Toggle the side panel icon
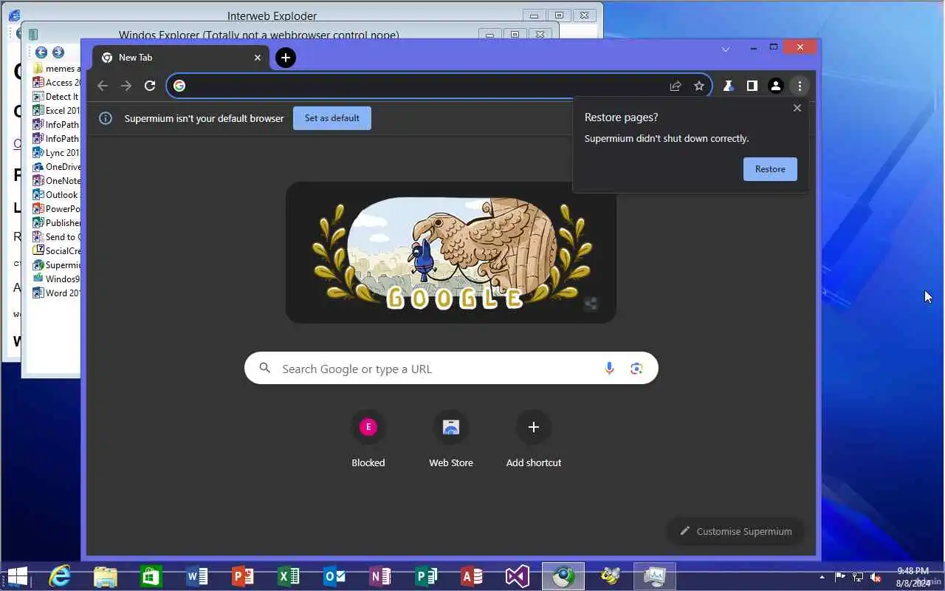This screenshot has width=945, height=591. (x=752, y=86)
